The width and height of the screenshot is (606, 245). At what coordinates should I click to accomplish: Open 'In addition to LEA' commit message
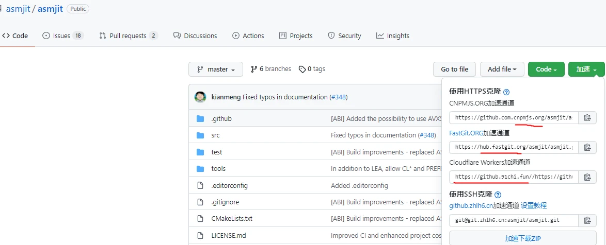tap(386, 169)
